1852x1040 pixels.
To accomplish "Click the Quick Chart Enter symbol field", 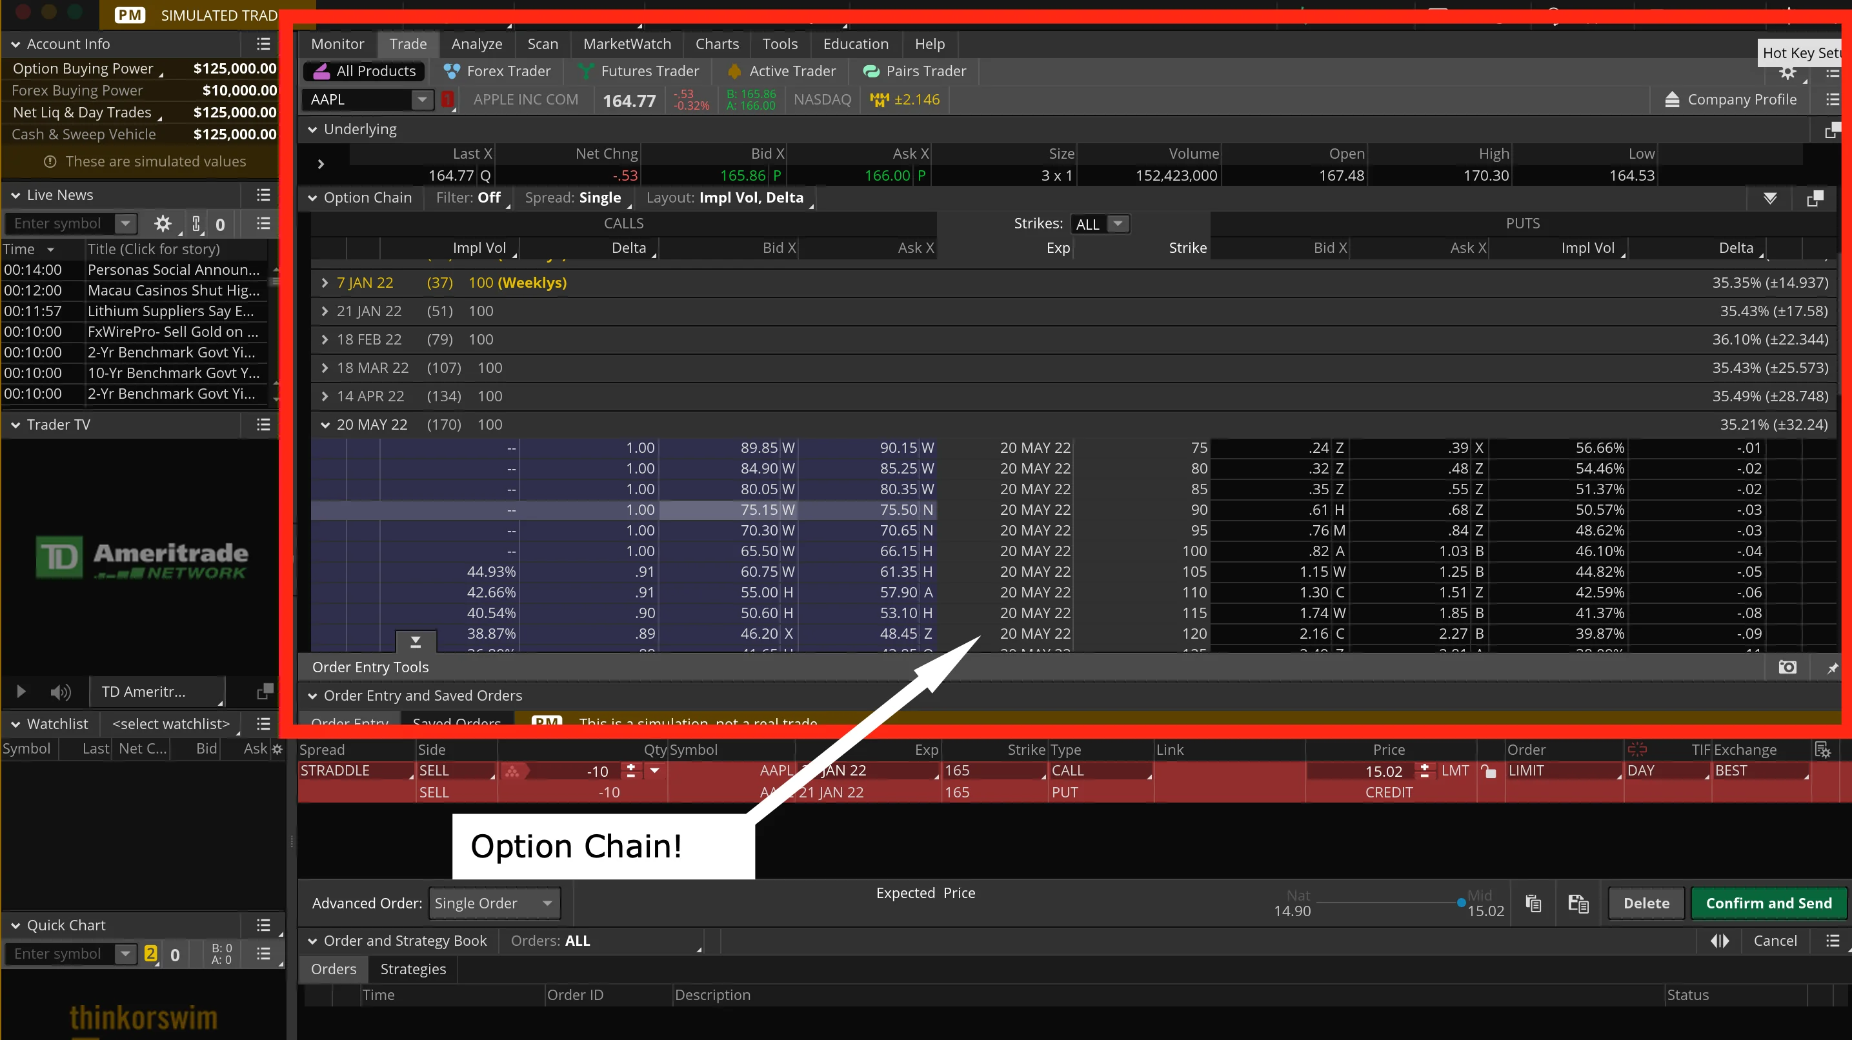I will click(x=61, y=954).
